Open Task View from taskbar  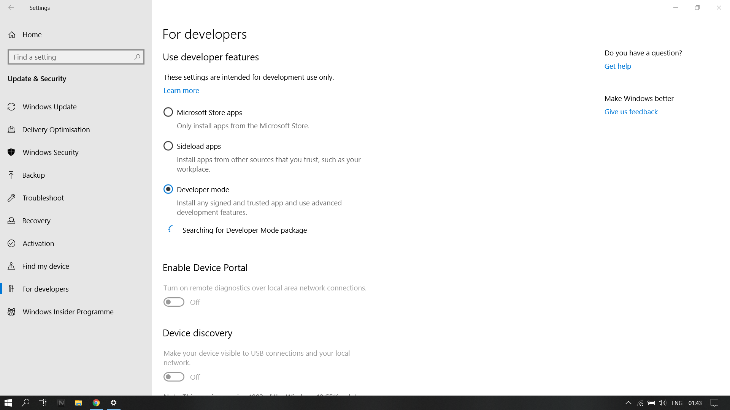tap(43, 403)
